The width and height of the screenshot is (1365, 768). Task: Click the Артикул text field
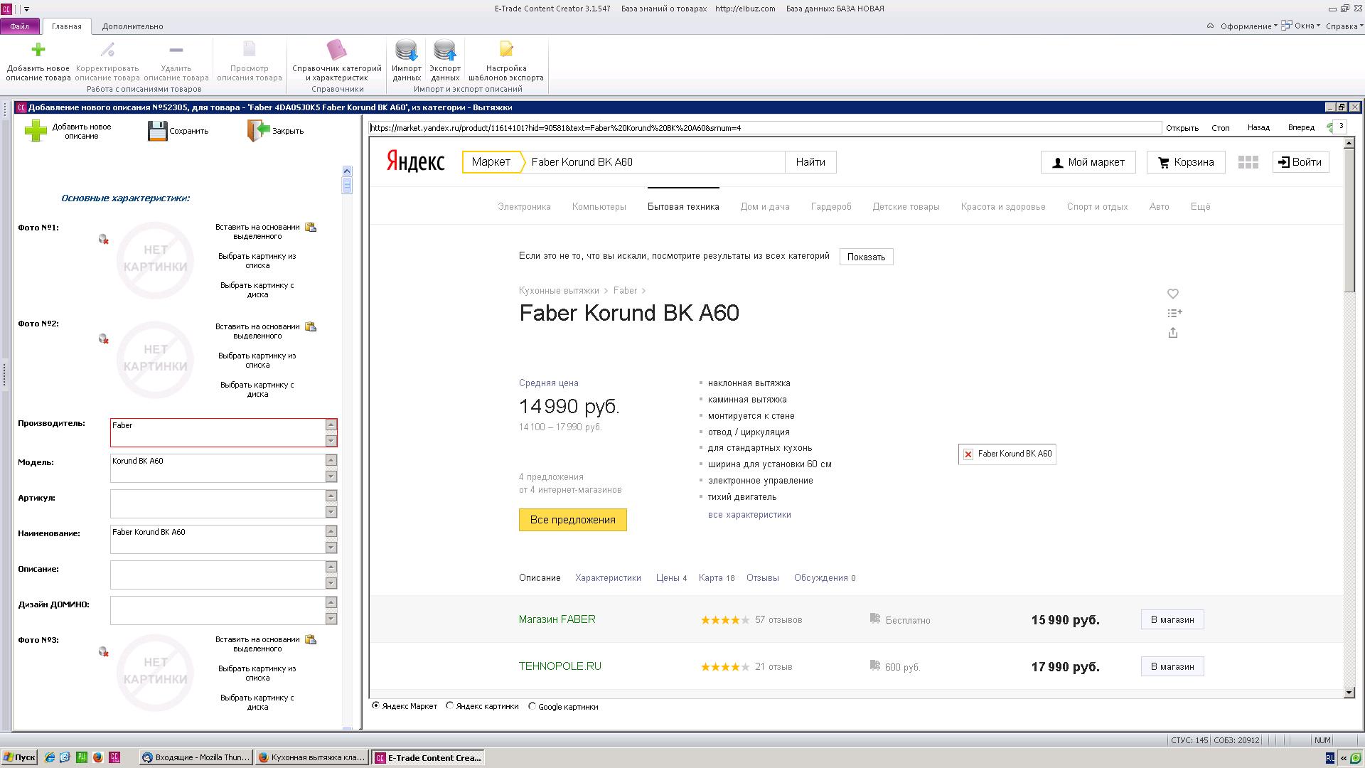pos(218,503)
